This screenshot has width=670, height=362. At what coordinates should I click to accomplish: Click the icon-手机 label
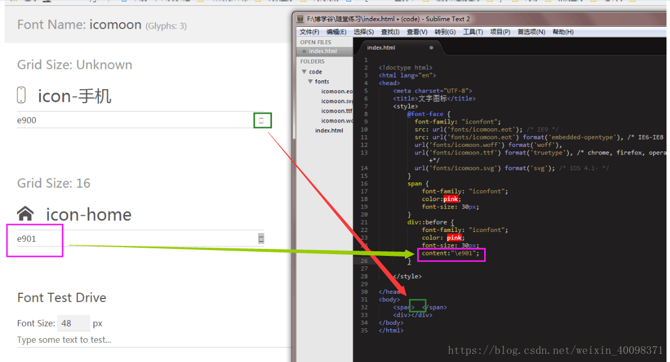pyautogui.click(x=75, y=96)
